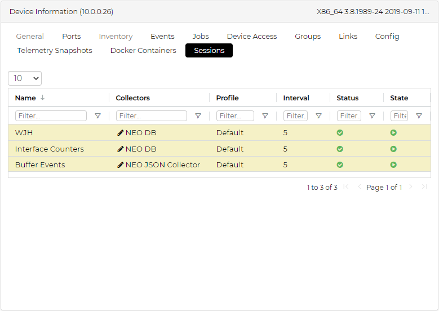Viewport: 439px width, 311px height.
Task: Click the Profile column filter funnel icon
Action: point(265,116)
